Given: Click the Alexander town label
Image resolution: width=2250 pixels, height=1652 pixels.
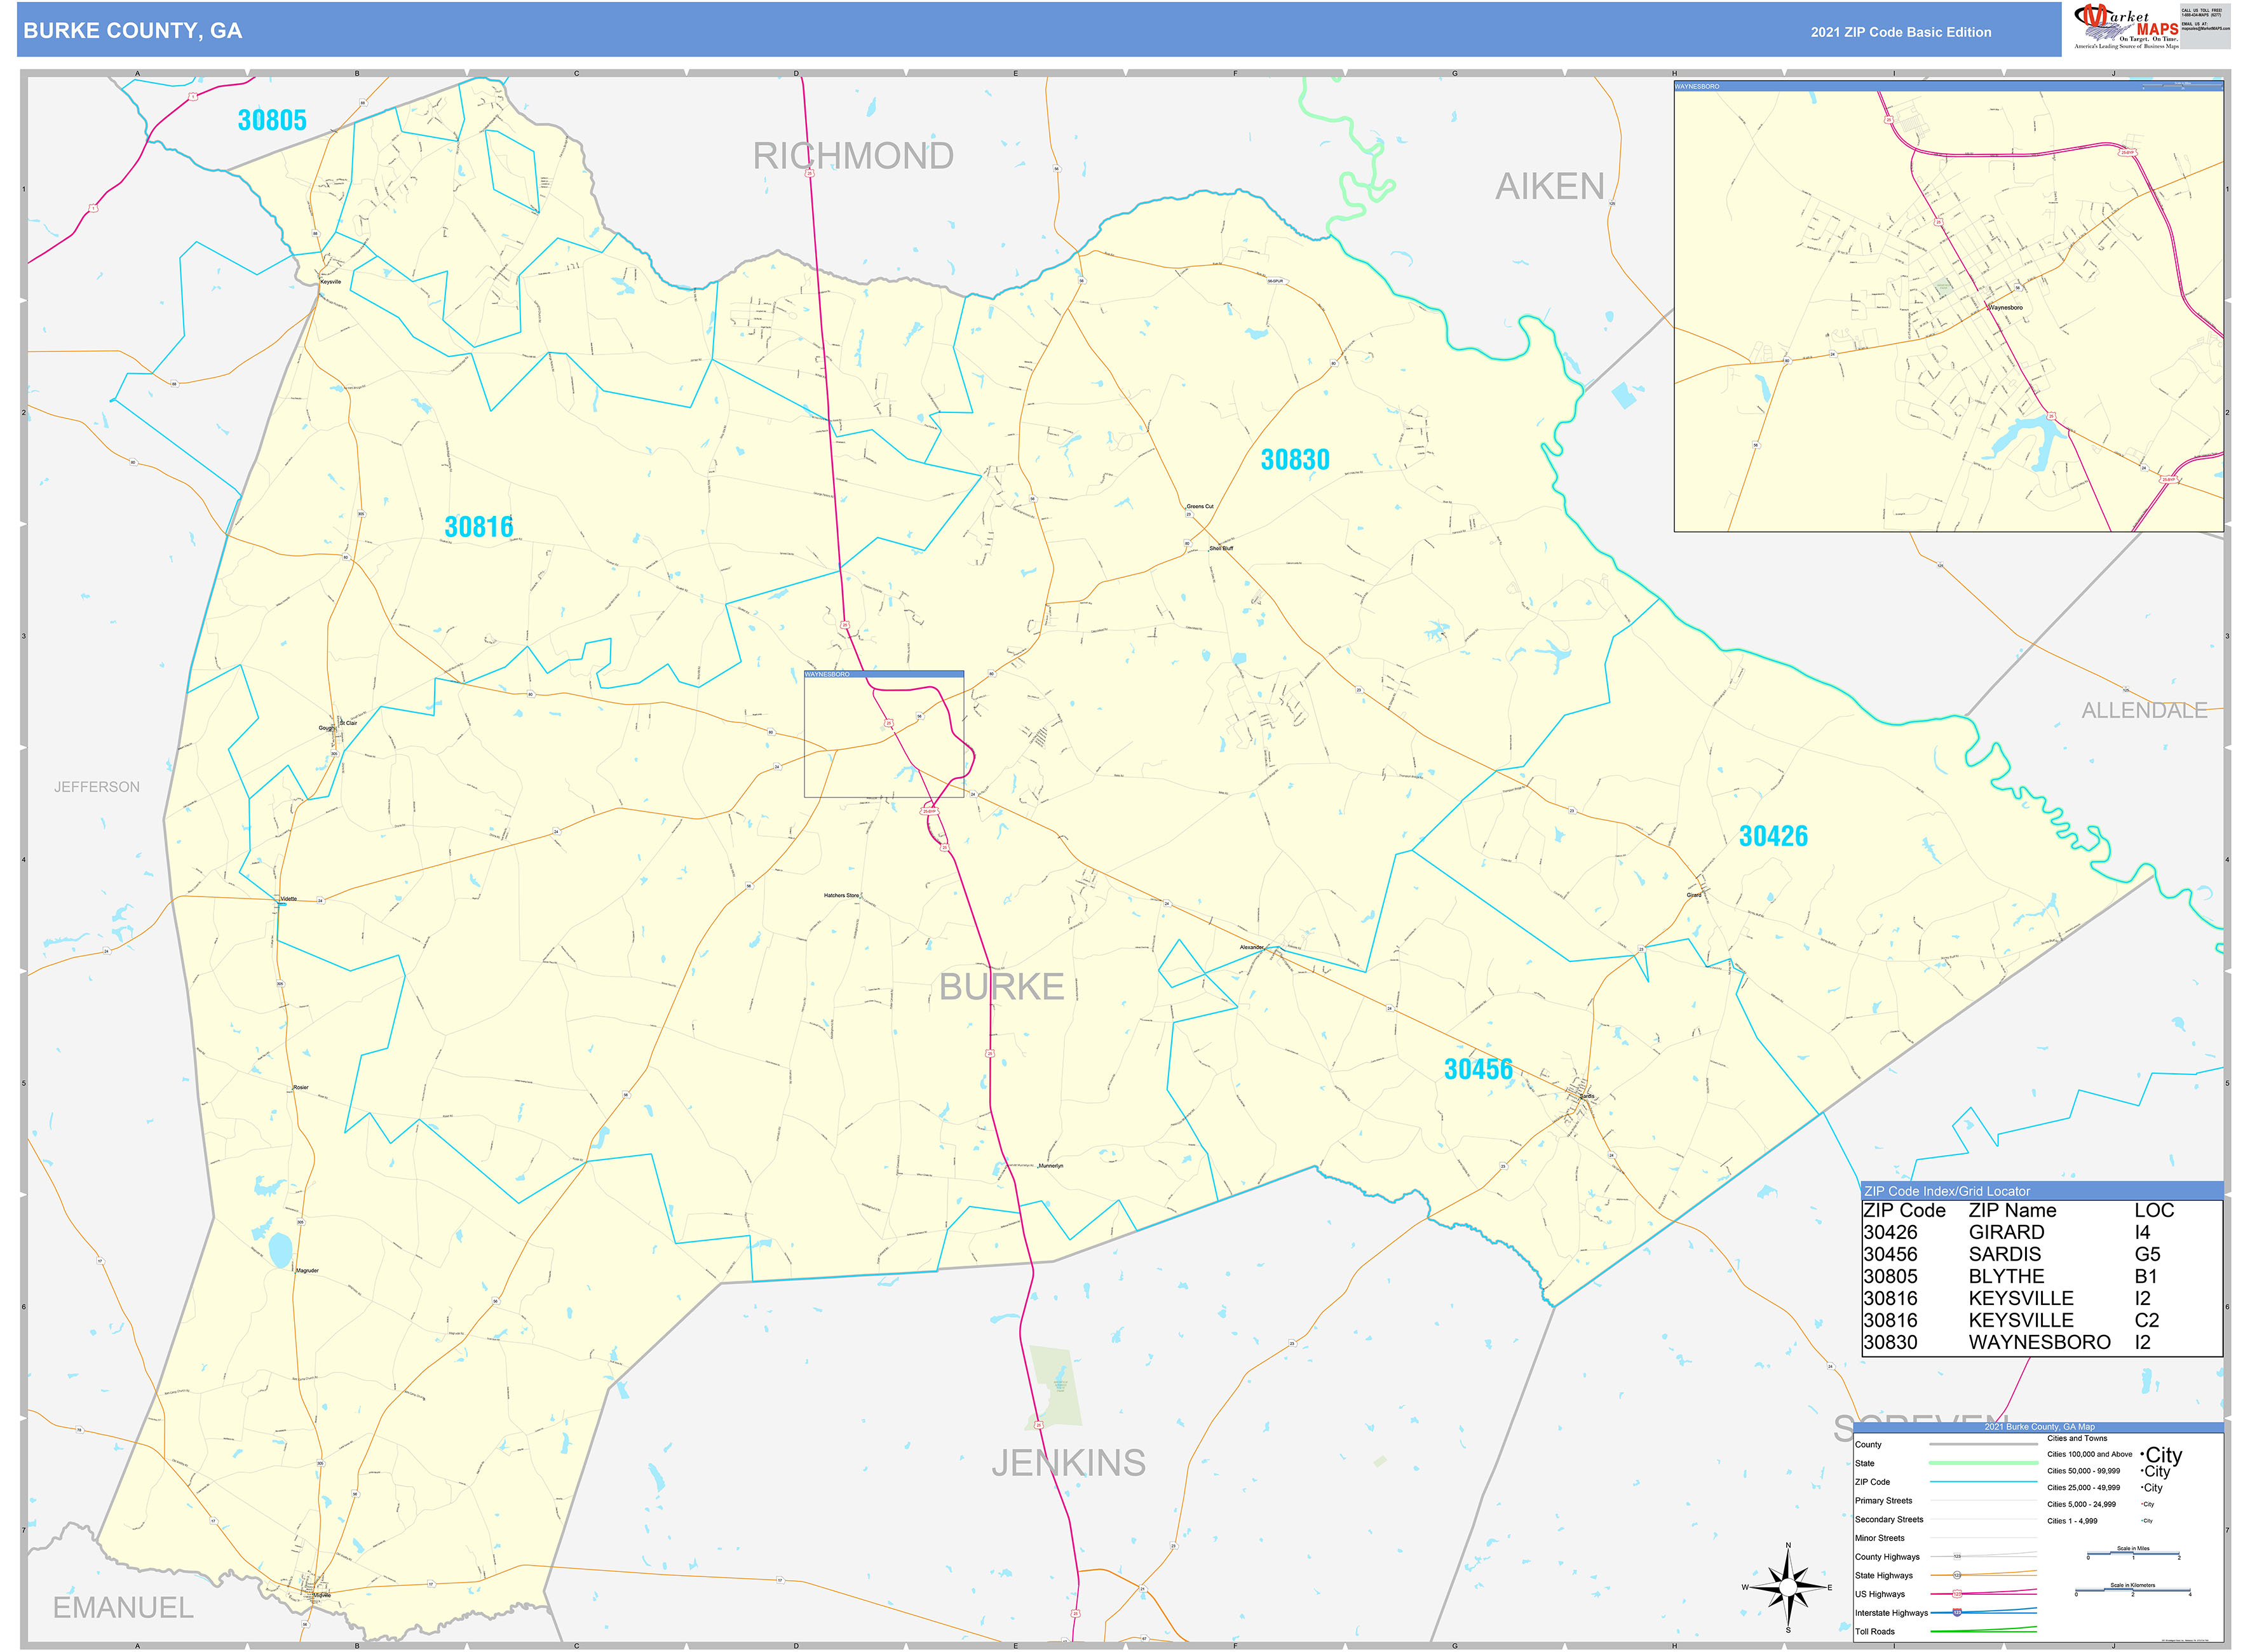Looking at the screenshot, I should pyautogui.click(x=1252, y=947).
